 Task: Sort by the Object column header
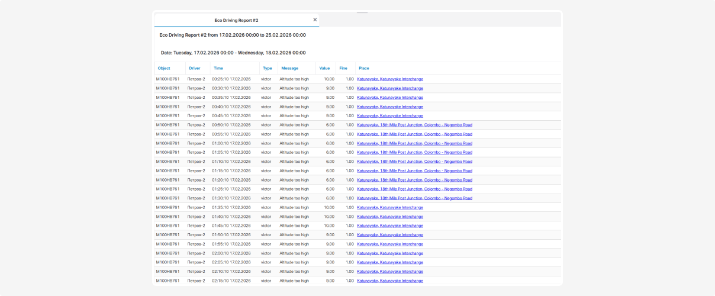pos(164,68)
